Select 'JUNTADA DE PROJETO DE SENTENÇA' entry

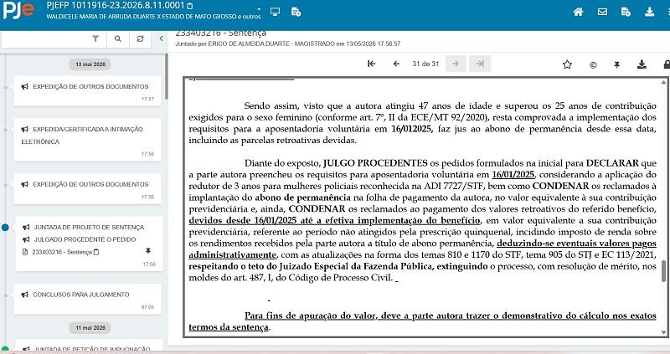coord(89,227)
